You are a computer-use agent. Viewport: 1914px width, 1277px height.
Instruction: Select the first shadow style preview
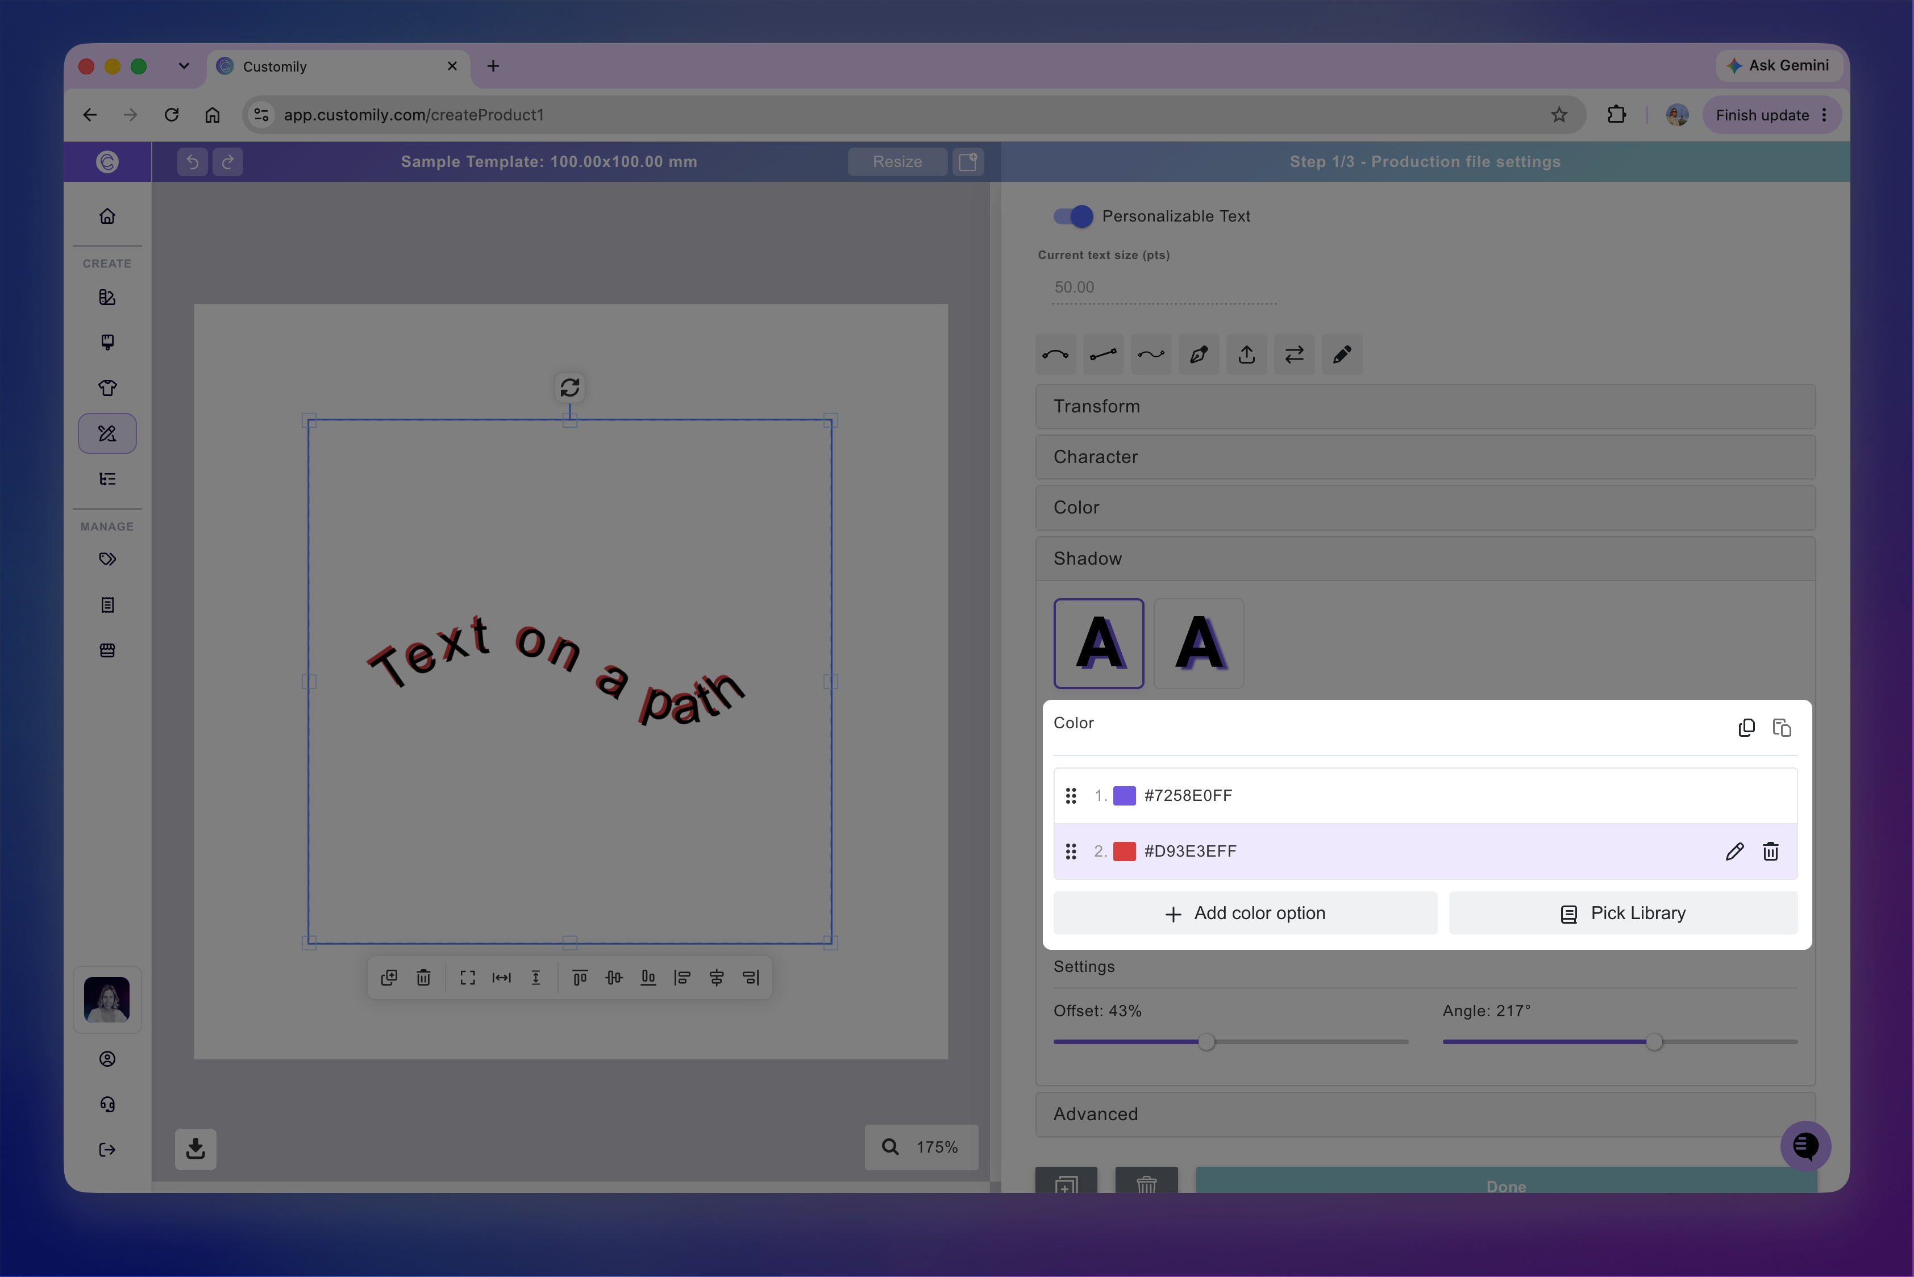[x=1099, y=644]
